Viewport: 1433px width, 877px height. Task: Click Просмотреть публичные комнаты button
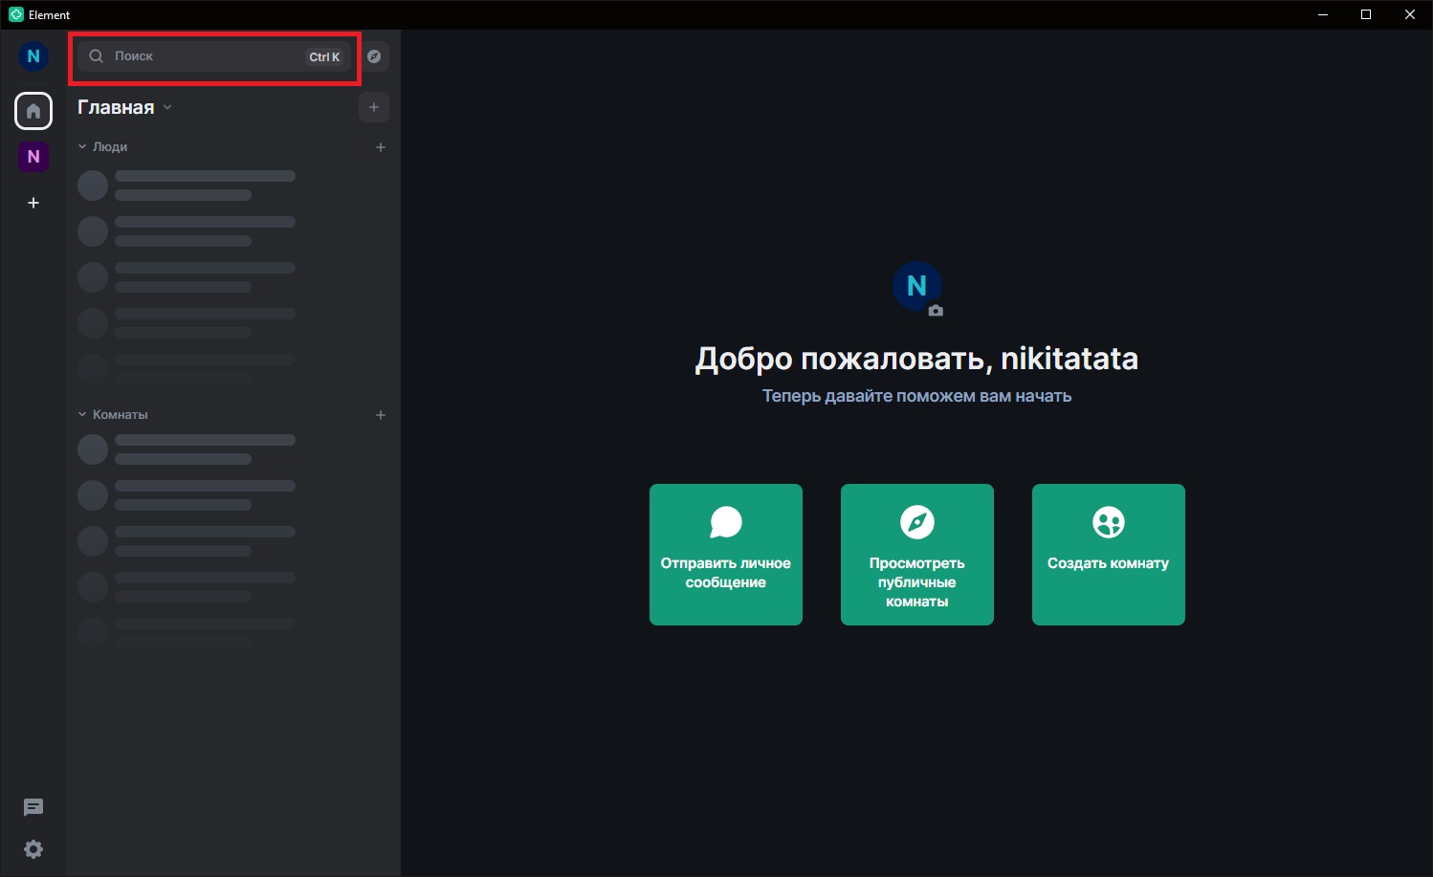pos(917,555)
